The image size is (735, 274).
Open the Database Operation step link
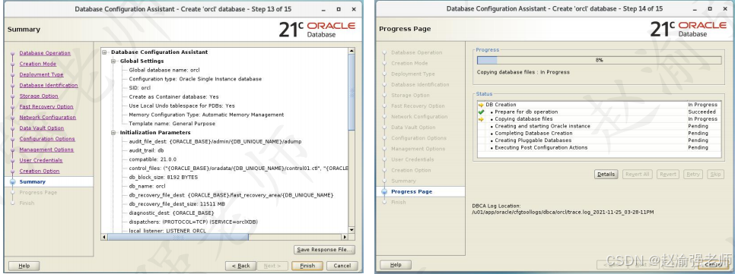point(45,53)
